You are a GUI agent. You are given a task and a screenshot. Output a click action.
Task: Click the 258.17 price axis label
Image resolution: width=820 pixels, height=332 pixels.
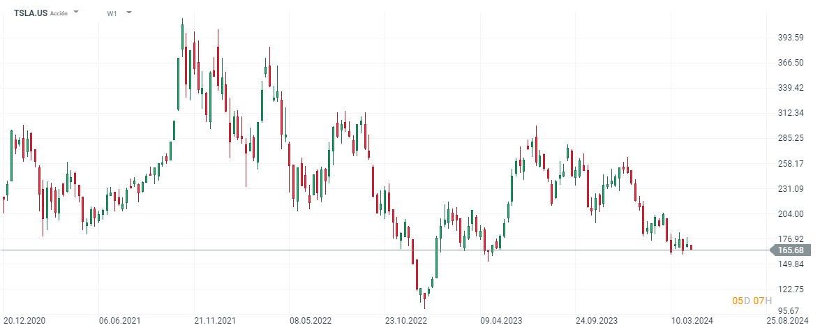point(791,164)
